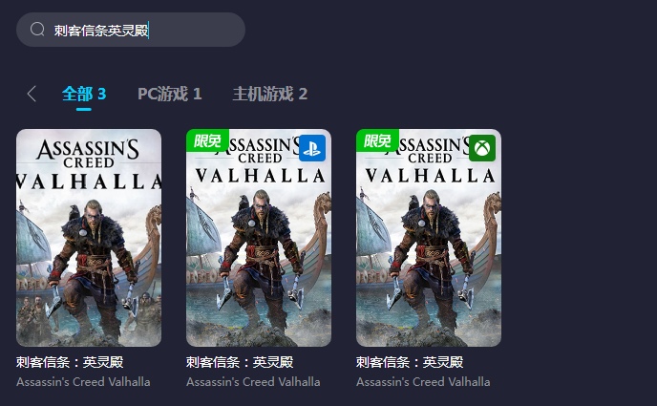The image size is (657, 406).
Task: Click the blue underline beneath 全部 tab
Action: pyautogui.click(x=84, y=109)
